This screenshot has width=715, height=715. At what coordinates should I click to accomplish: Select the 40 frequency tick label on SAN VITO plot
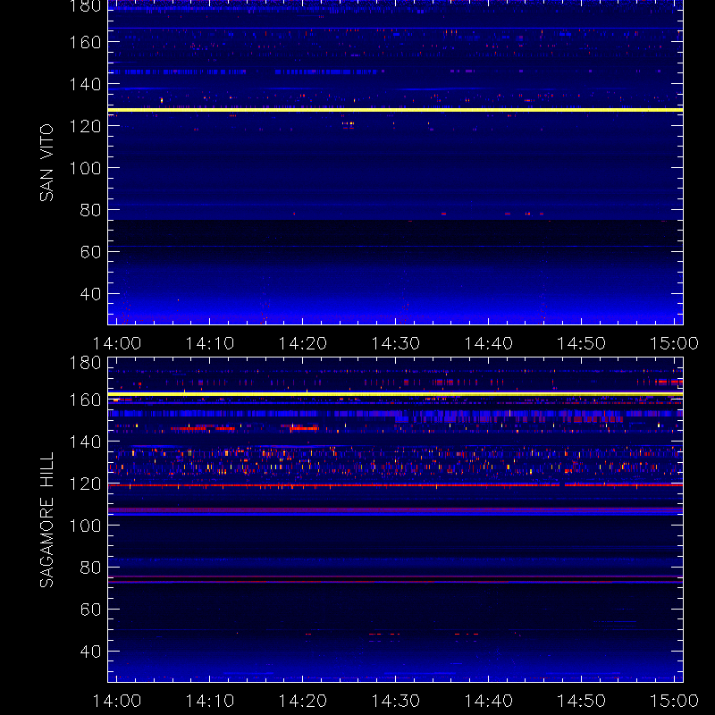tap(90, 294)
